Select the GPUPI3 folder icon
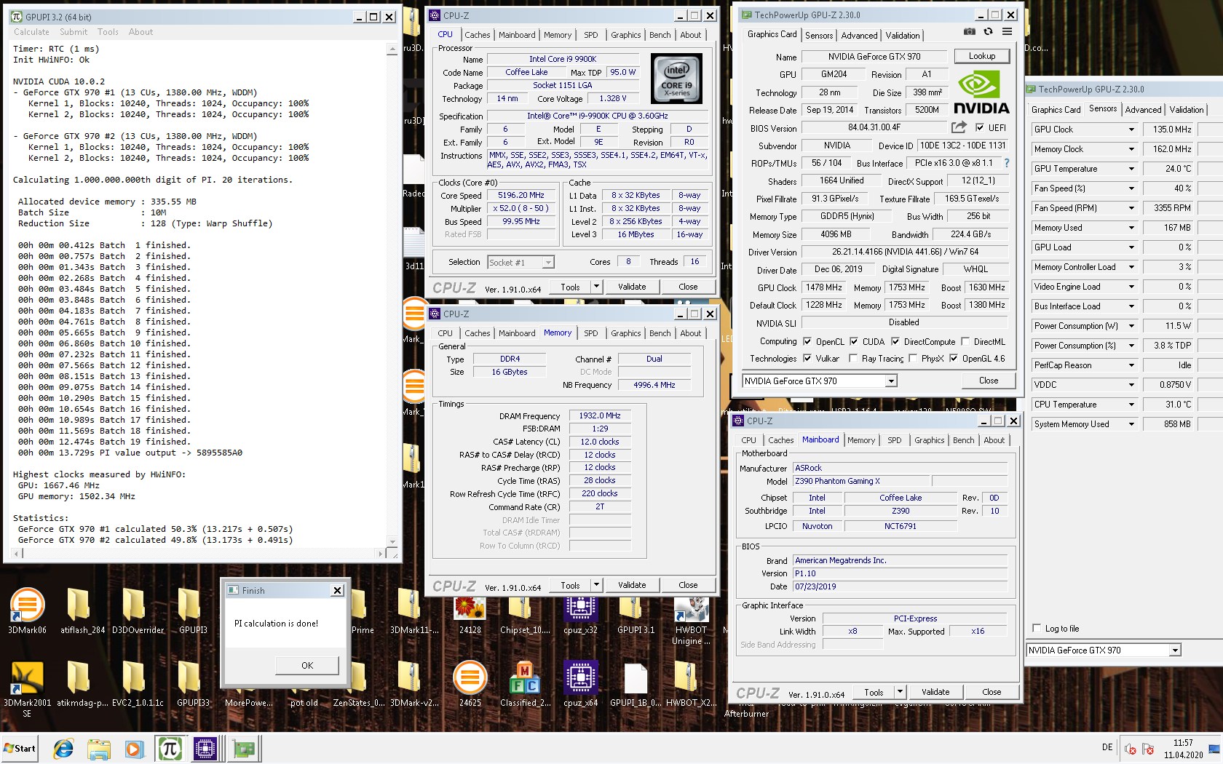The height and width of the screenshot is (764, 1223). click(193, 612)
